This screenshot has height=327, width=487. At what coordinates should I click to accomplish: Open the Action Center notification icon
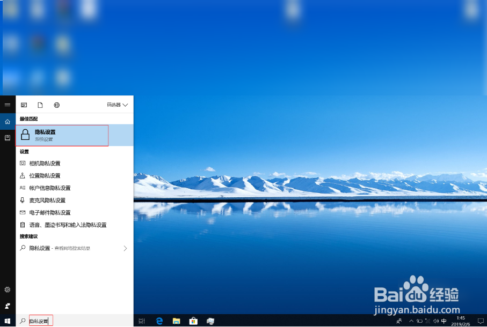pyautogui.click(x=481, y=321)
